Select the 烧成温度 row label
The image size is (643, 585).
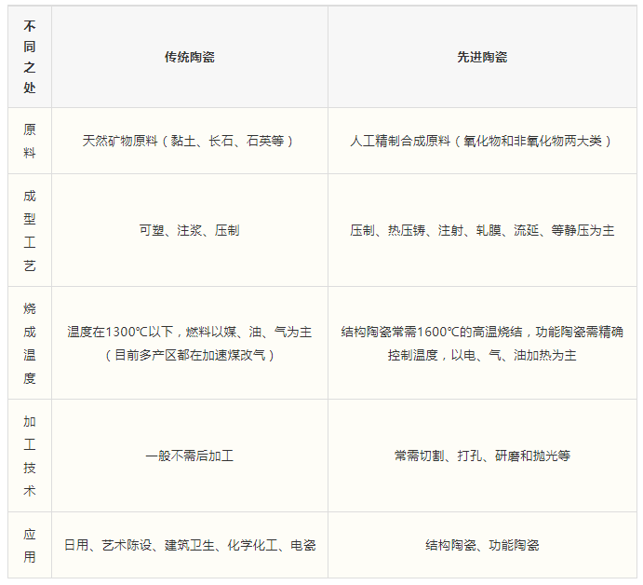(30, 343)
